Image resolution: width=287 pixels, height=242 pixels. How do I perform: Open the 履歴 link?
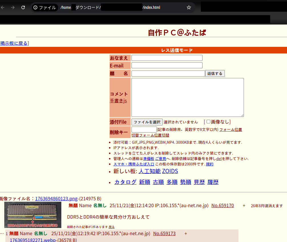point(213,182)
